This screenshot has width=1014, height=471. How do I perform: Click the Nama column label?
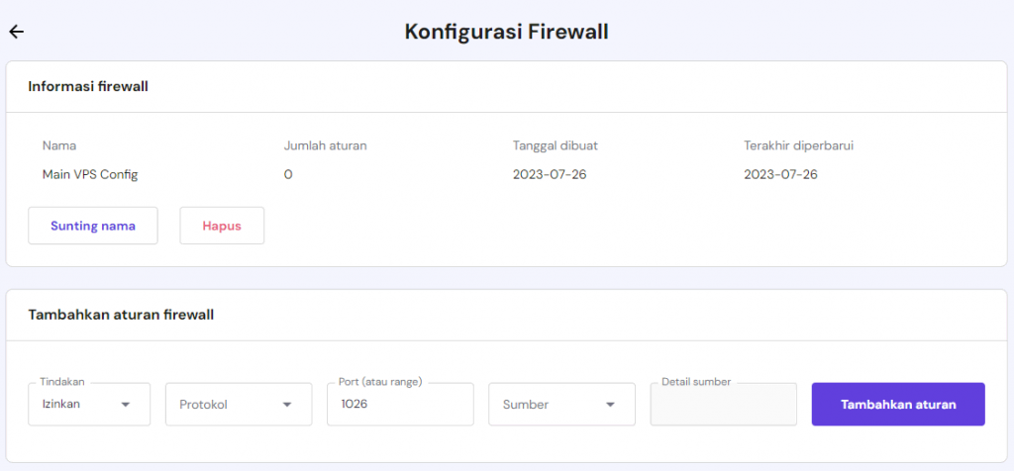tap(59, 145)
